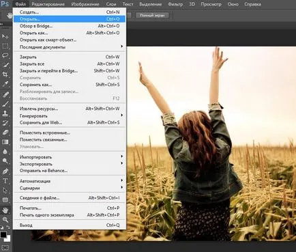Choose Выход to quit Photoshop
The width and height of the screenshot is (296, 252).
click(x=70, y=225)
